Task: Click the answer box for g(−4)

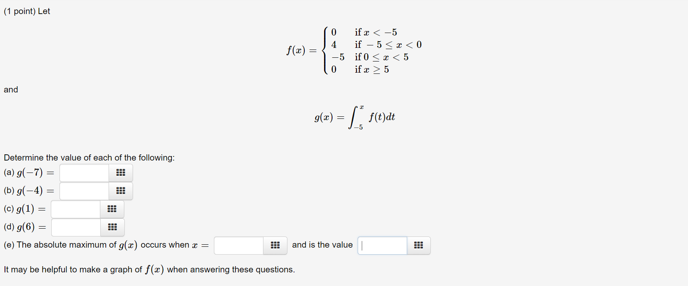Action: pos(83,191)
